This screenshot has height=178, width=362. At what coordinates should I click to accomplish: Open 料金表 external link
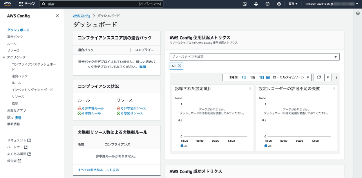click(x=14, y=161)
